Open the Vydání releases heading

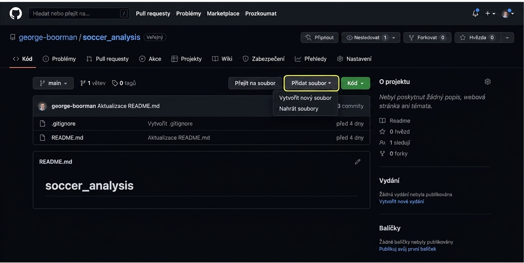(x=389, y=180)
